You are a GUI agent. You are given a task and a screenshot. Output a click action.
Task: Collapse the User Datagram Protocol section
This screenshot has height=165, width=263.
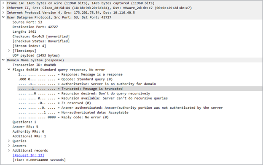point(3,17)
